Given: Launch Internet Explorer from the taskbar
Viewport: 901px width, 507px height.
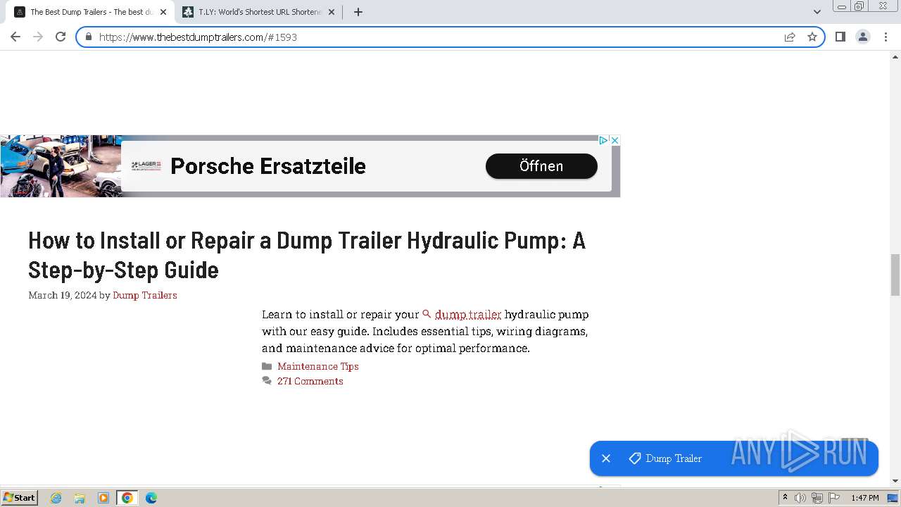Looking at the screenshot, I should coord(56,498).
